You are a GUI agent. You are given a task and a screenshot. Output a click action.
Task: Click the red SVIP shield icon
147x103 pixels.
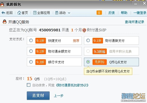(x=84, y=30)
